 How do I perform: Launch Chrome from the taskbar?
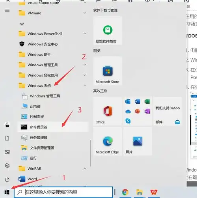click(x=125, y=192)
